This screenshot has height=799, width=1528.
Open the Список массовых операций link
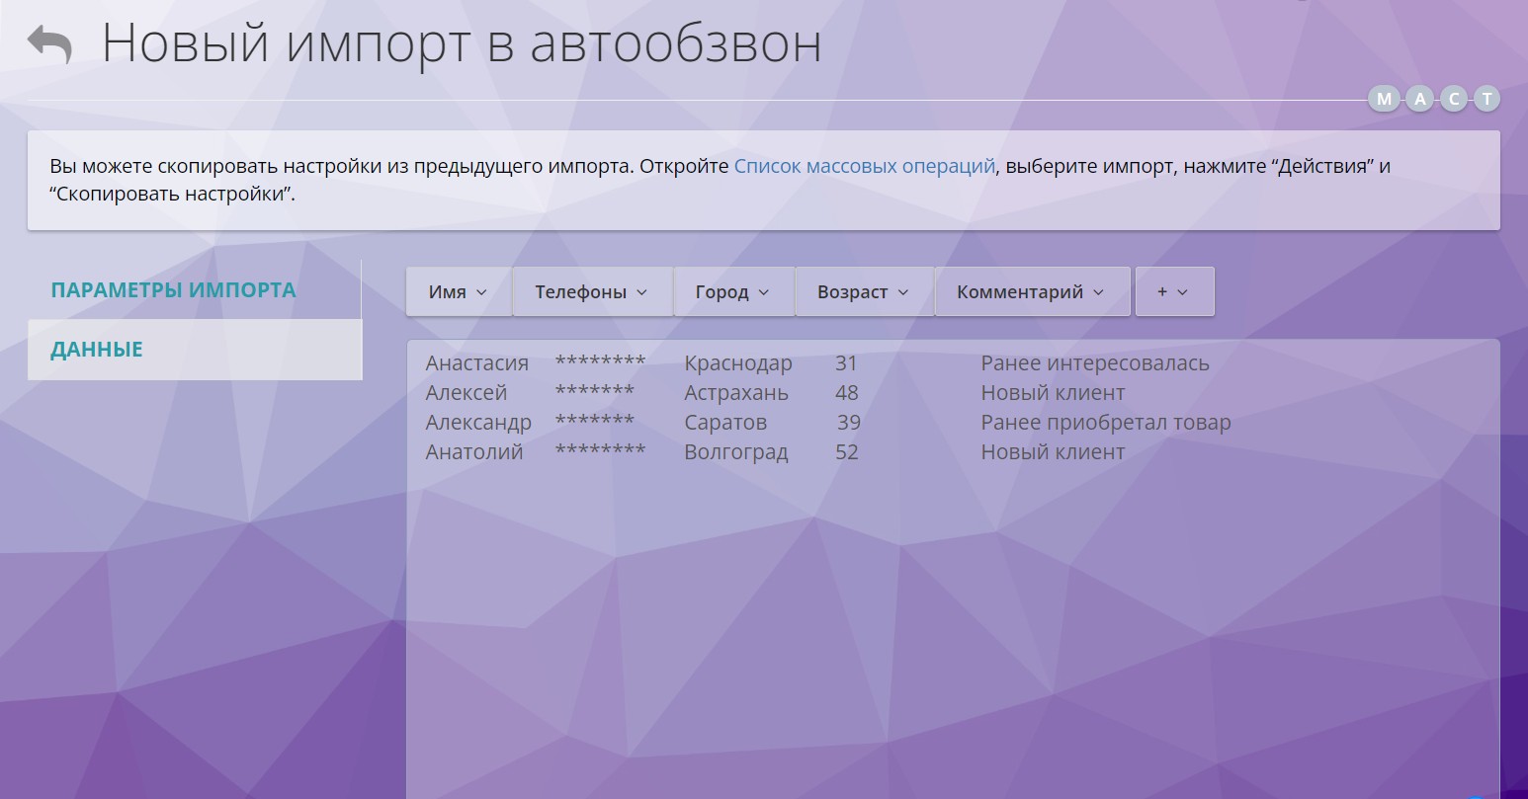coord(865,166)
